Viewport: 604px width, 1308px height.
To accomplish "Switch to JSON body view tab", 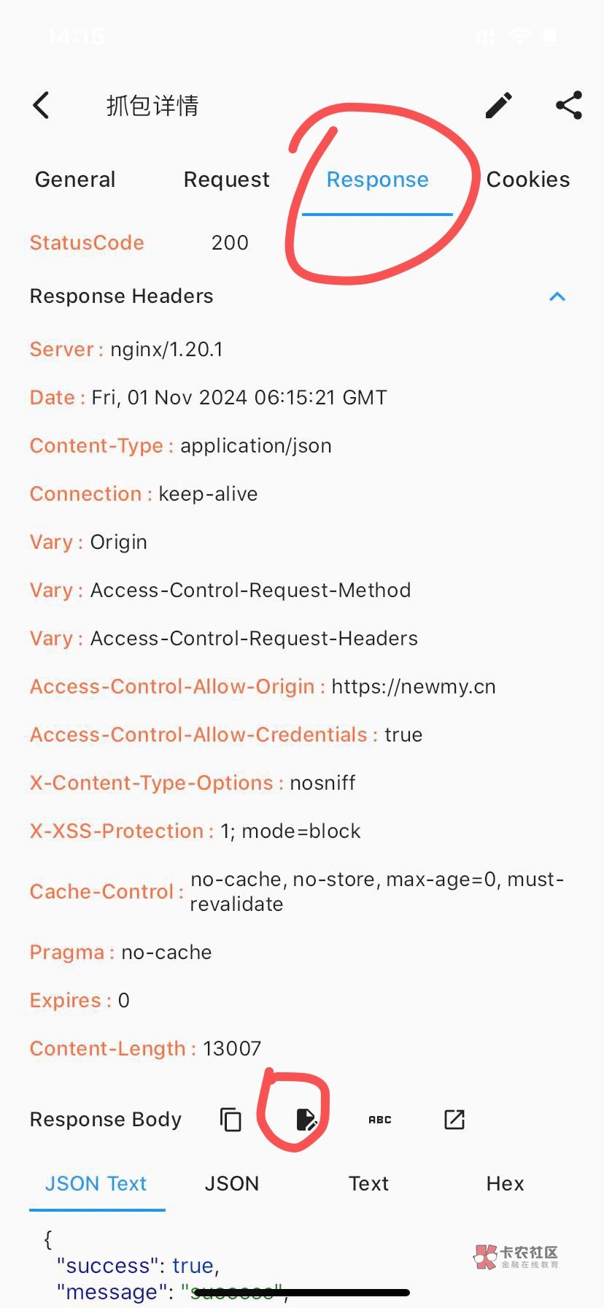I will click(x=232, y=1183).
